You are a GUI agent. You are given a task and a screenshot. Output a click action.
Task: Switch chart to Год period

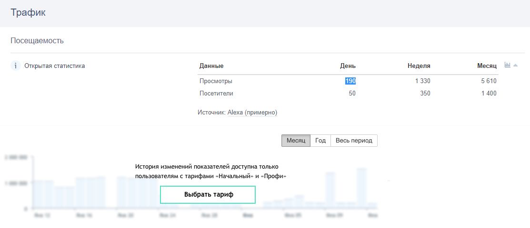tap(320, 141)
